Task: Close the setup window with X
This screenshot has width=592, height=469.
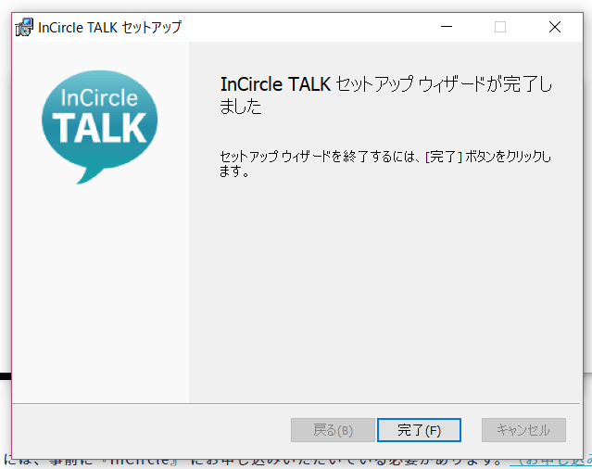Action: (555, 27)
